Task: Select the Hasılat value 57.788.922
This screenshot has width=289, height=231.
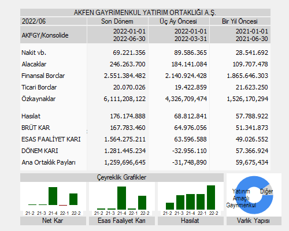Action: [x=252, y=116]
